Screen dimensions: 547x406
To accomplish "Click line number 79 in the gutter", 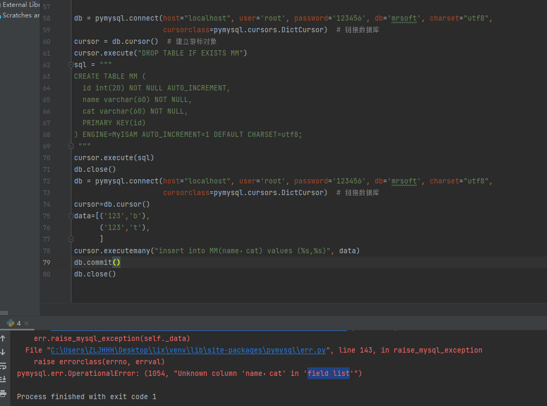I will click(47, 263).
